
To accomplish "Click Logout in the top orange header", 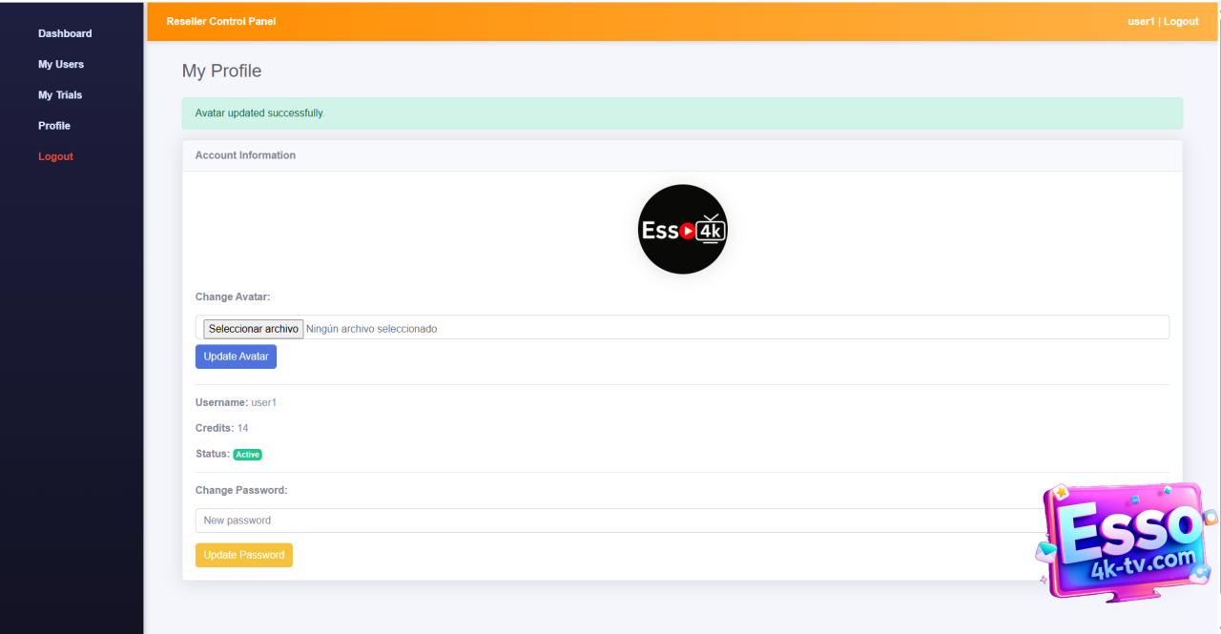I will (1181, 21).
